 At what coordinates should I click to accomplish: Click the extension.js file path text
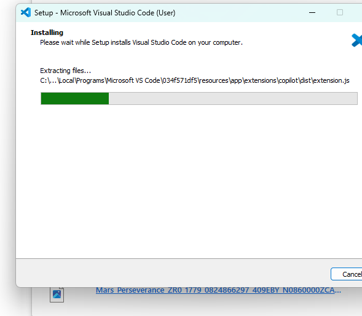195,80
